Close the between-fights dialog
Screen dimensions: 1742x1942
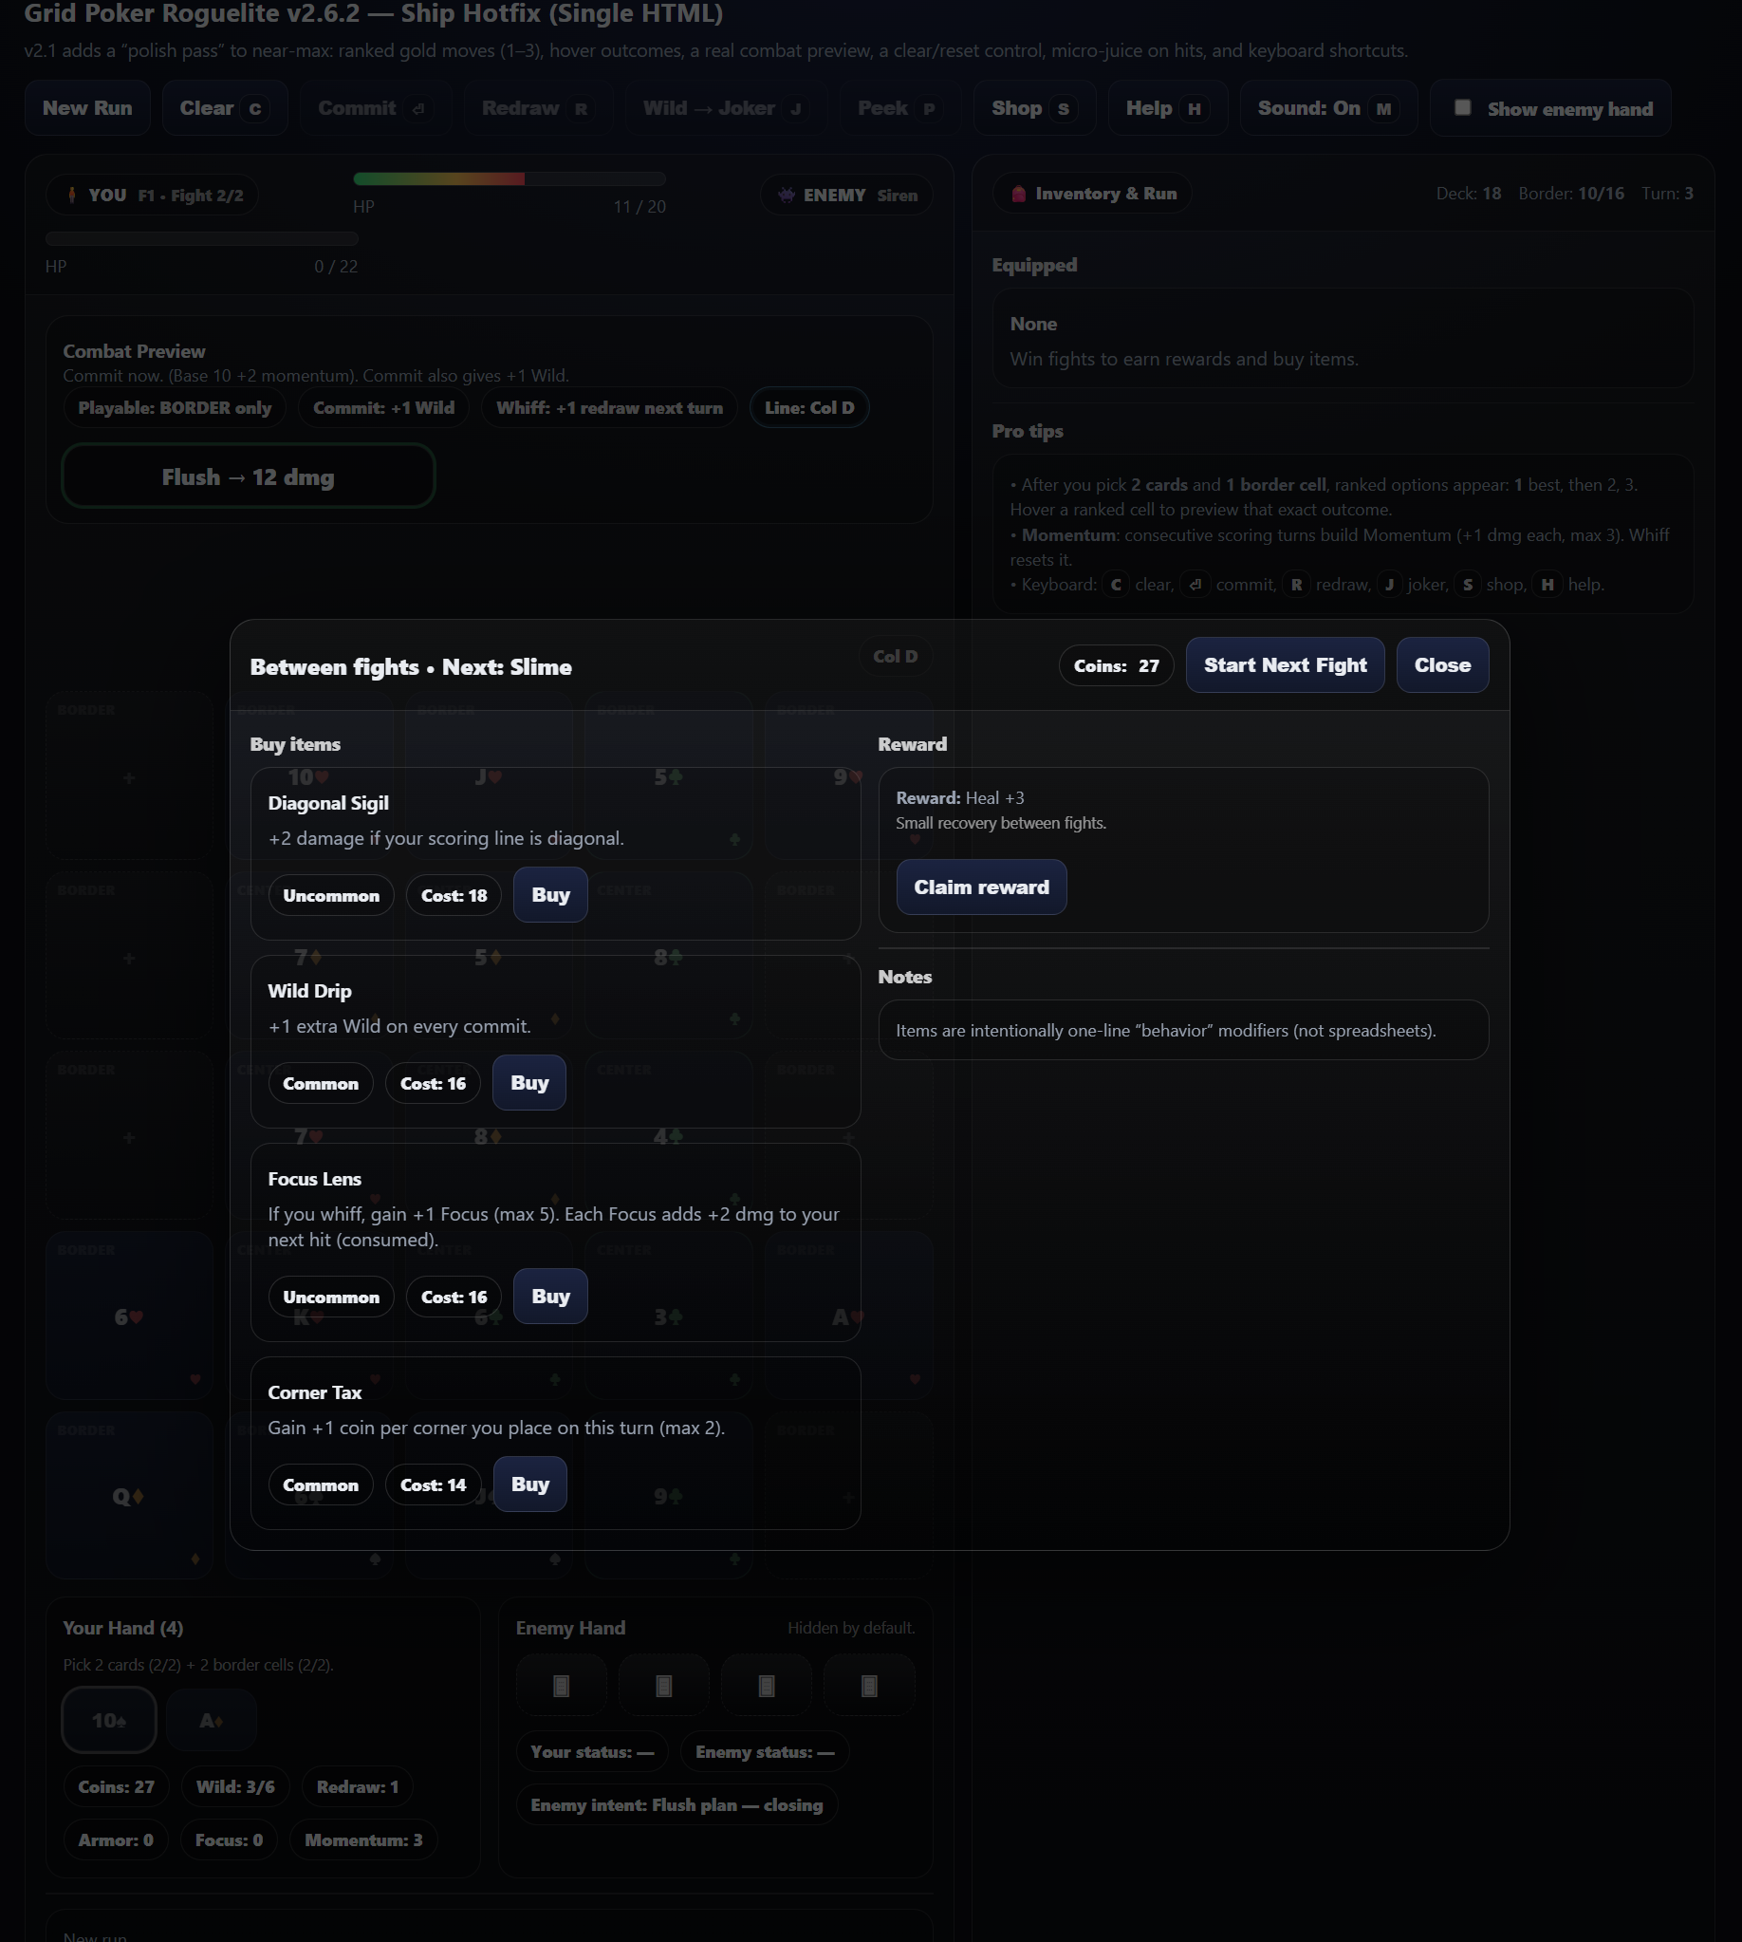(x=1442, y=664)
